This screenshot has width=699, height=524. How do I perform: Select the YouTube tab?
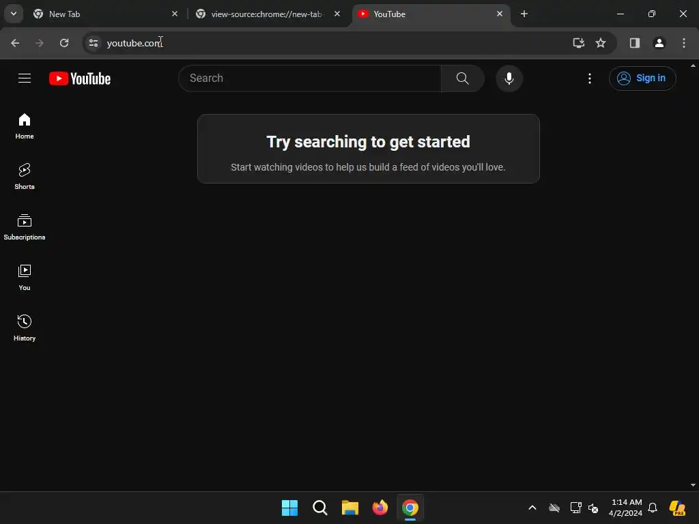coord(430,14)
